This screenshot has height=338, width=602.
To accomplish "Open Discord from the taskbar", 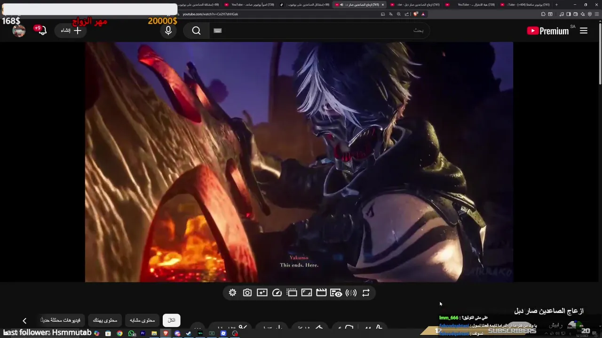I will pos(177,333).
